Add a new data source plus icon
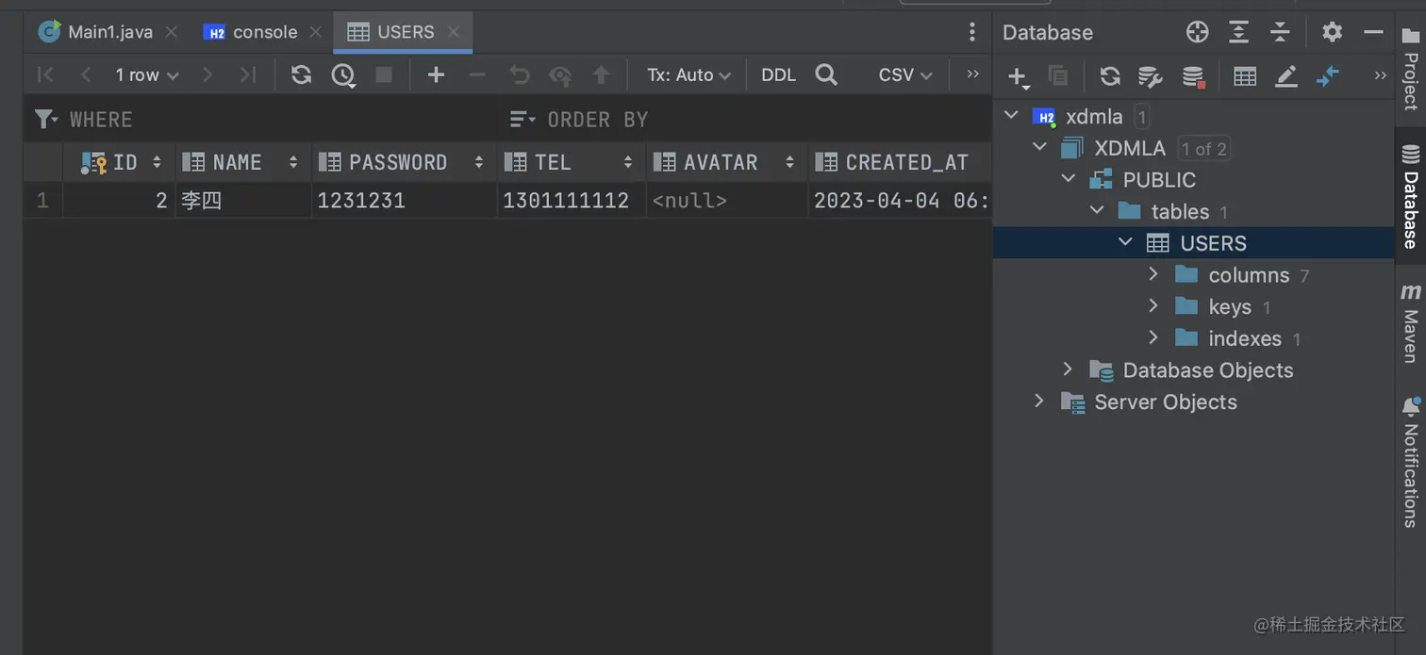This screenshot has width=1426, height=655. 1018,77
